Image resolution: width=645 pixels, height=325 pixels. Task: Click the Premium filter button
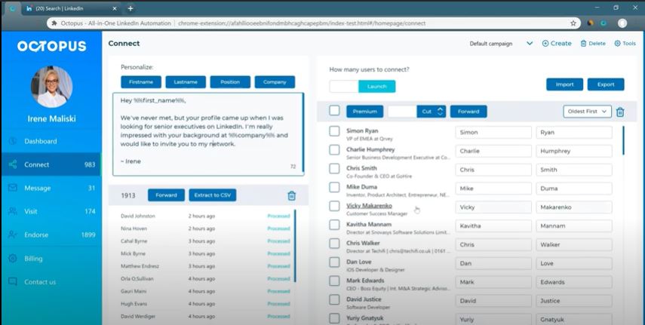365,112
